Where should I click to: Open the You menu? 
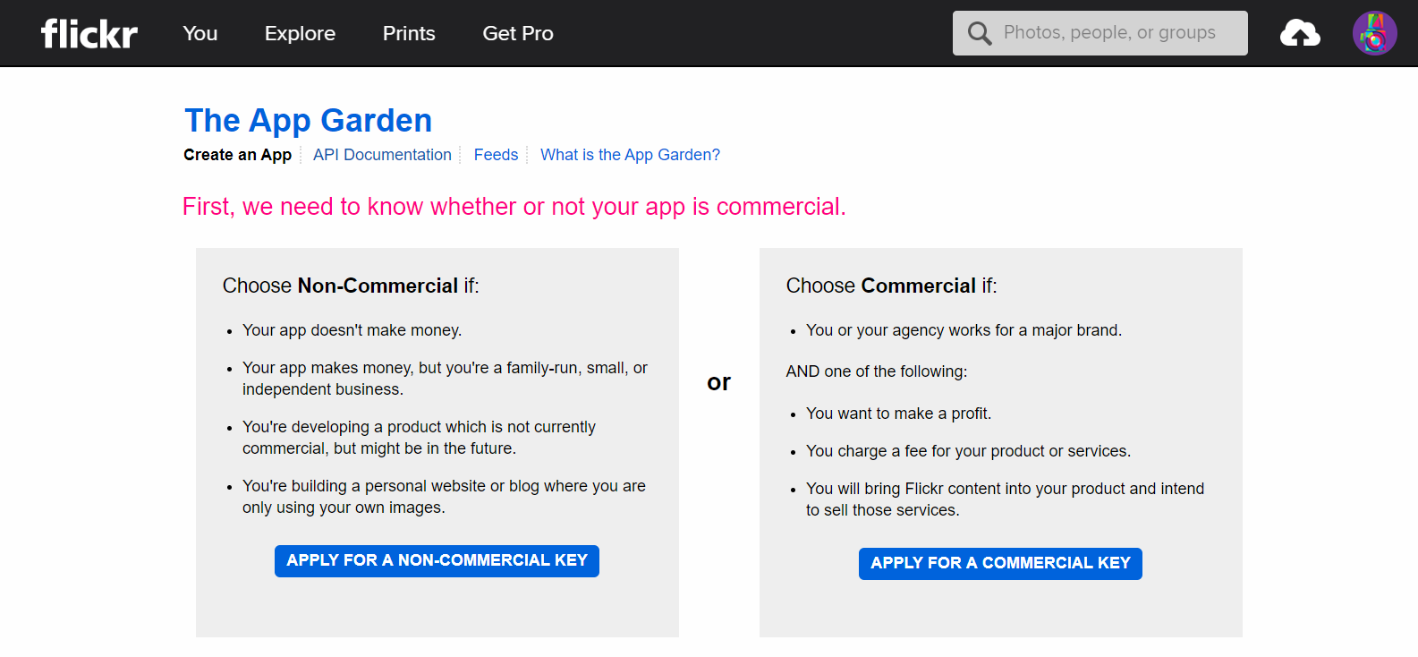200,33
